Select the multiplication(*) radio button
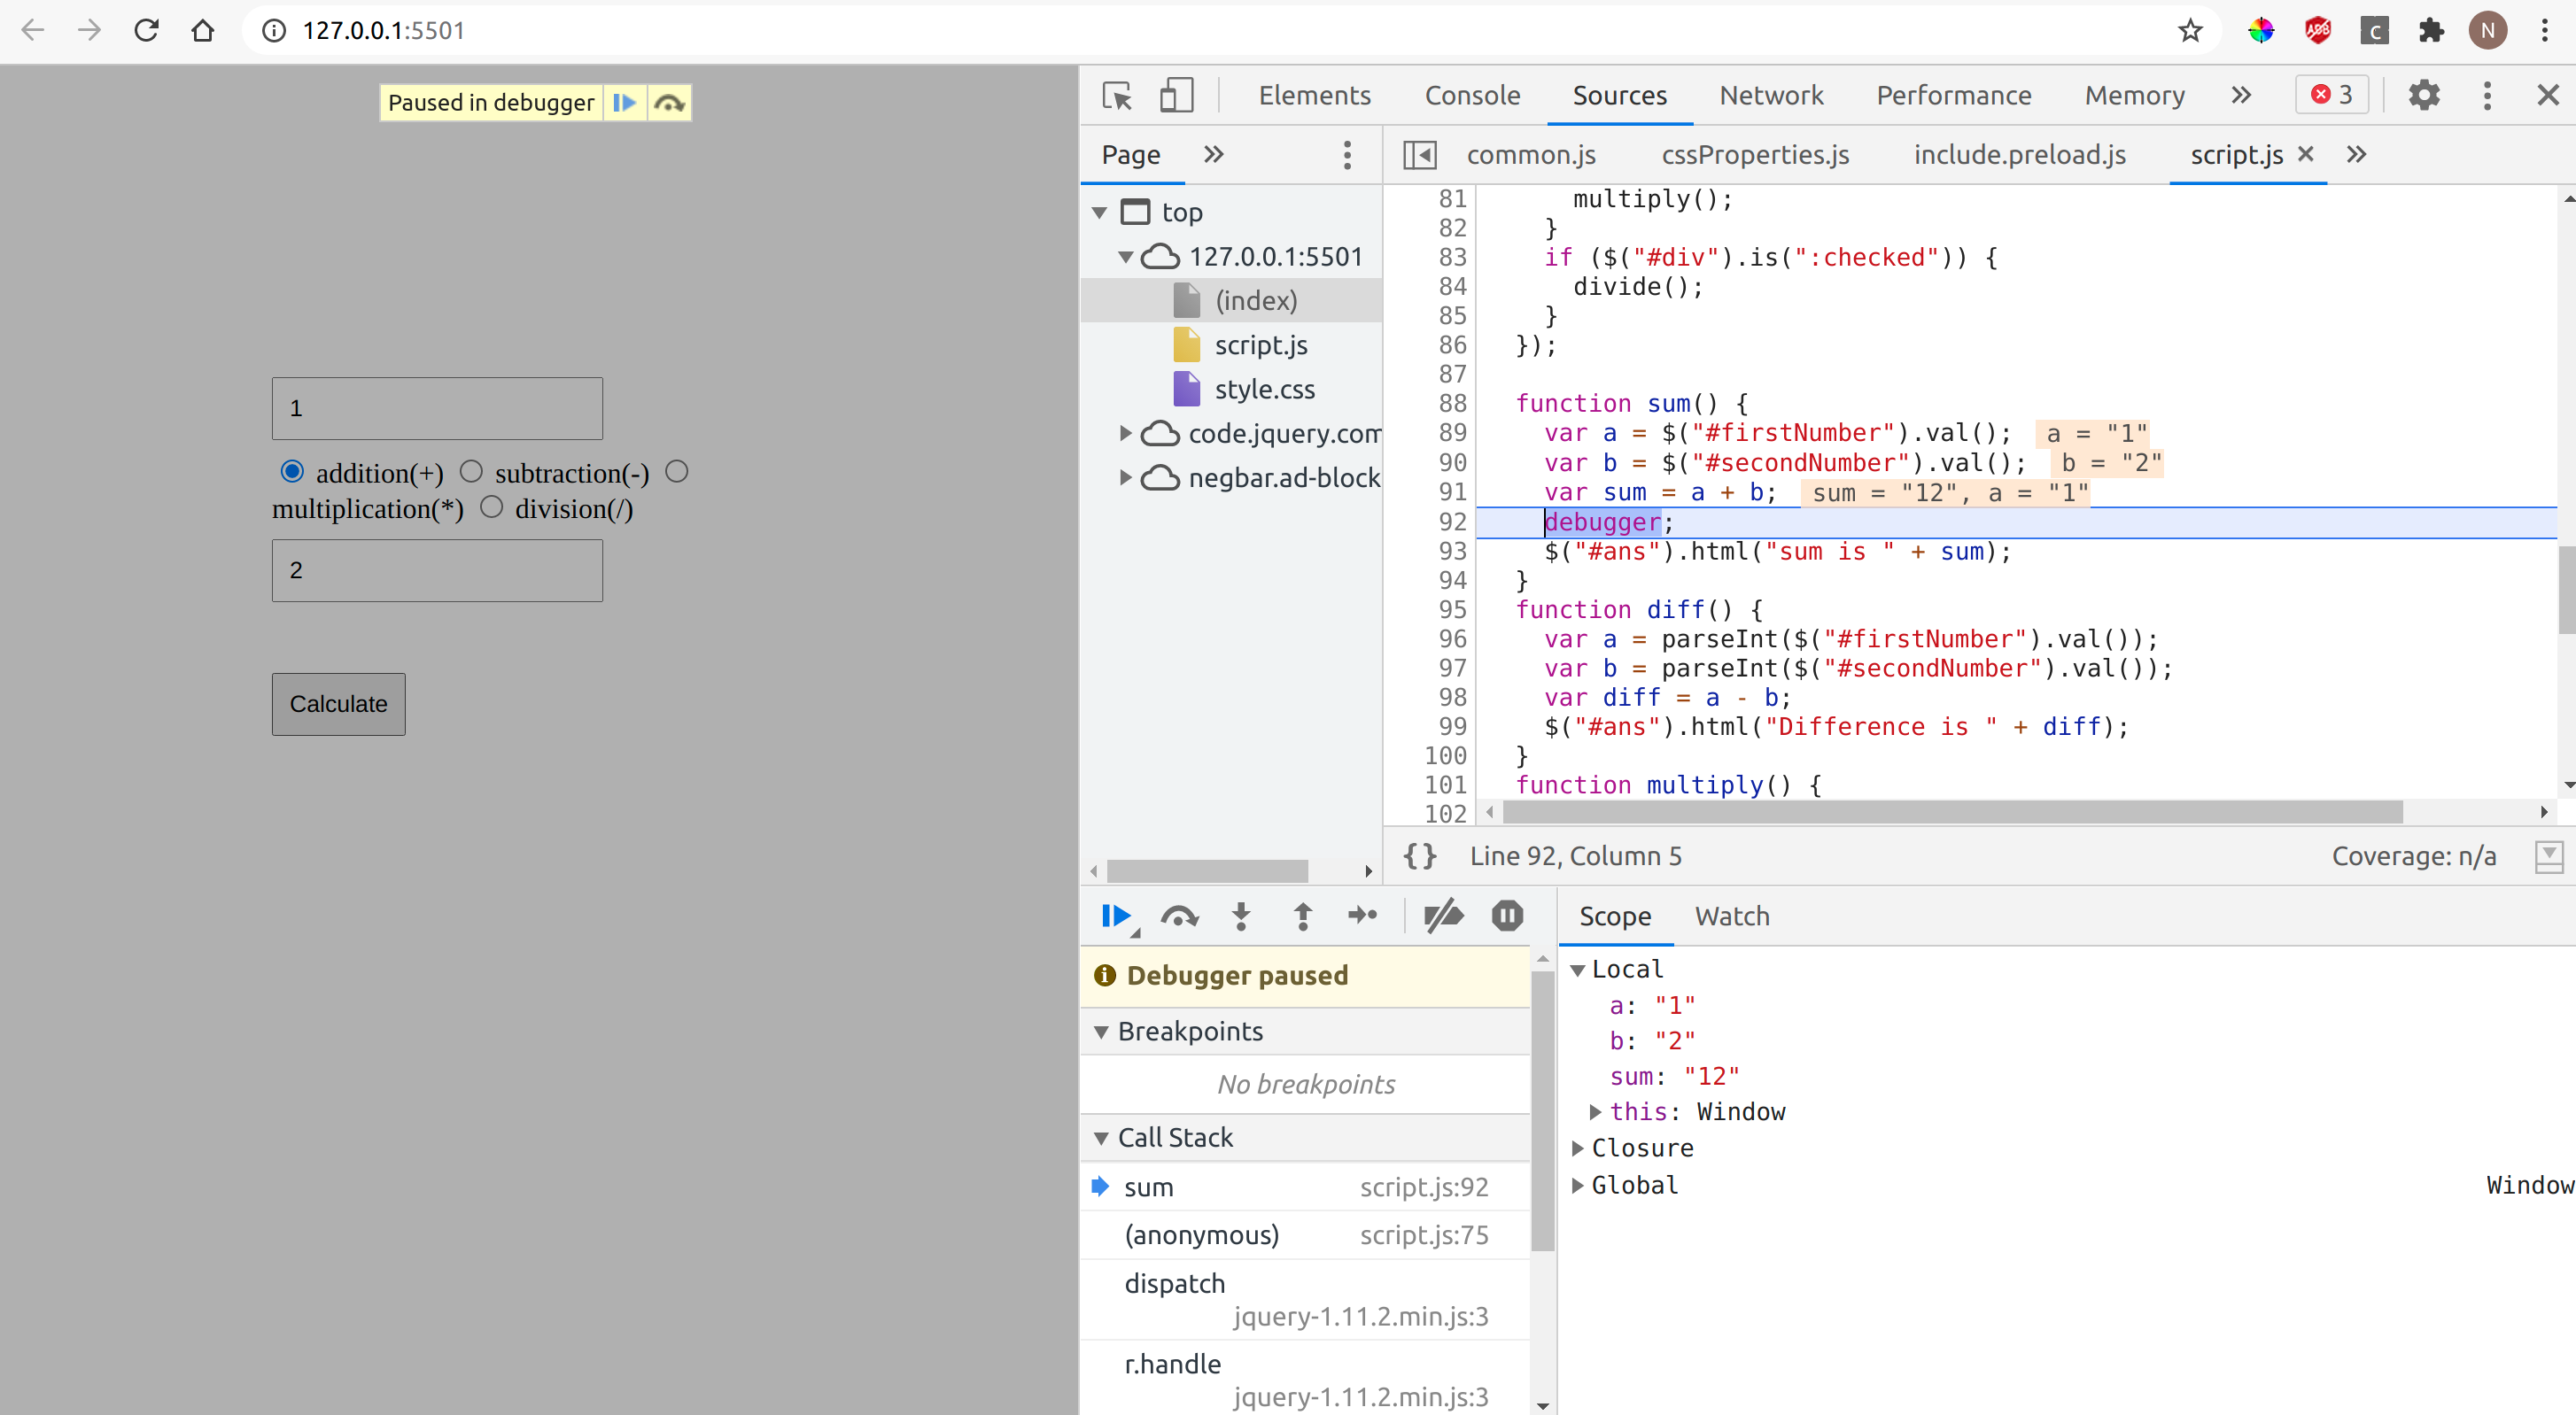Image resolution: width=2576 pixels, height=1415 pixels. click(677, 471)
